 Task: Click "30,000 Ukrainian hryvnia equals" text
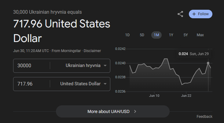(x=47, y=12)
